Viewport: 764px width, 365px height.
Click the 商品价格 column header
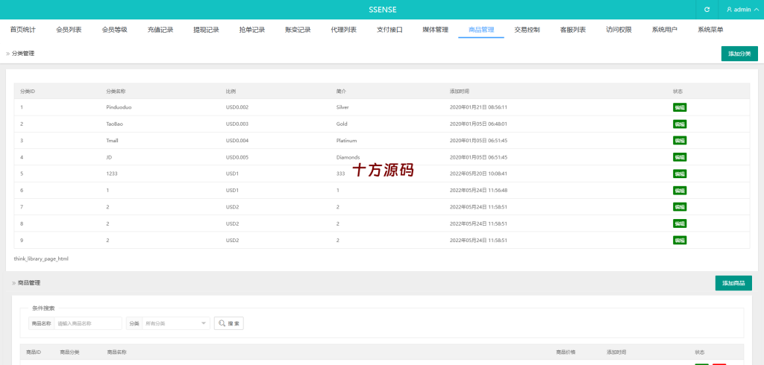pos(566,352)
